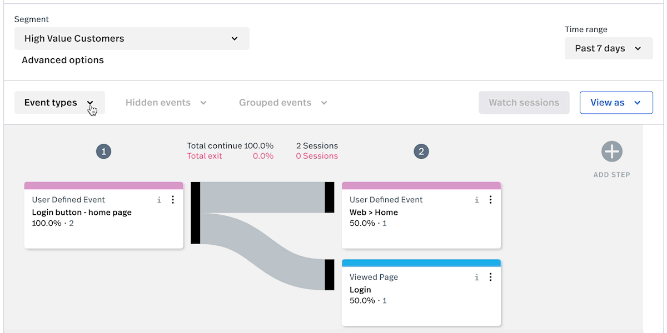Viewport: 667px width, 333px height.
Task: Click info icon on Viewed Page Login card
Action: pos(476,277)
